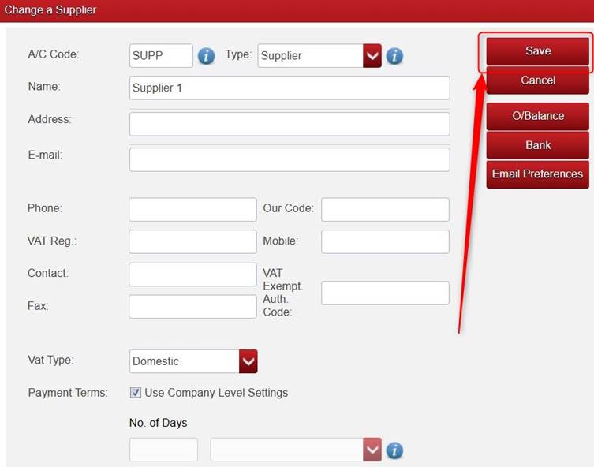594x467 pixels.
Task: Focus the Phone input field
Action: click(x=192, y=210)
